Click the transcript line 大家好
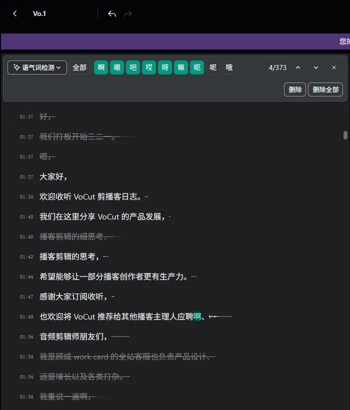The height and width of the screenshot is (410, 350). pyautogui.click(x=53, y=176)
